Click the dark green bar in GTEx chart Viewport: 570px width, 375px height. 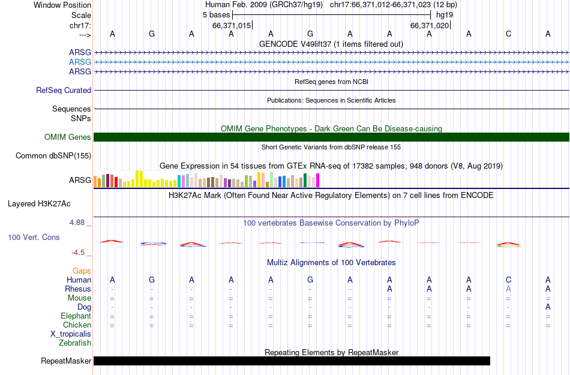click(x=305, y=181)
